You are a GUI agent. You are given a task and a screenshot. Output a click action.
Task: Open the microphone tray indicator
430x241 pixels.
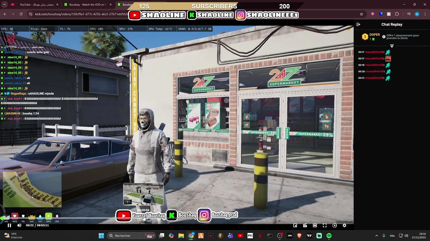(384, 236)
